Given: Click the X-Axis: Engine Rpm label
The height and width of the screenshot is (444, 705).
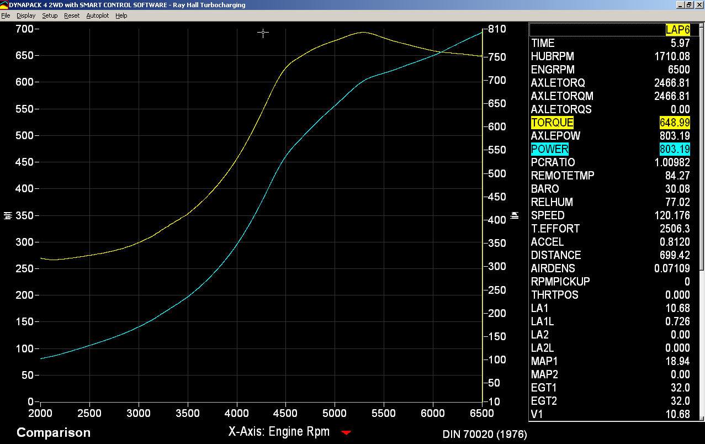Looking at the screenshot, I should click(279, 432).
